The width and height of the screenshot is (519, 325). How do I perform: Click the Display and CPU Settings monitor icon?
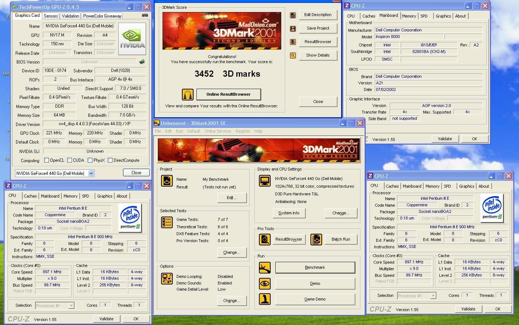pyautogui.click(x=264, y=181)
